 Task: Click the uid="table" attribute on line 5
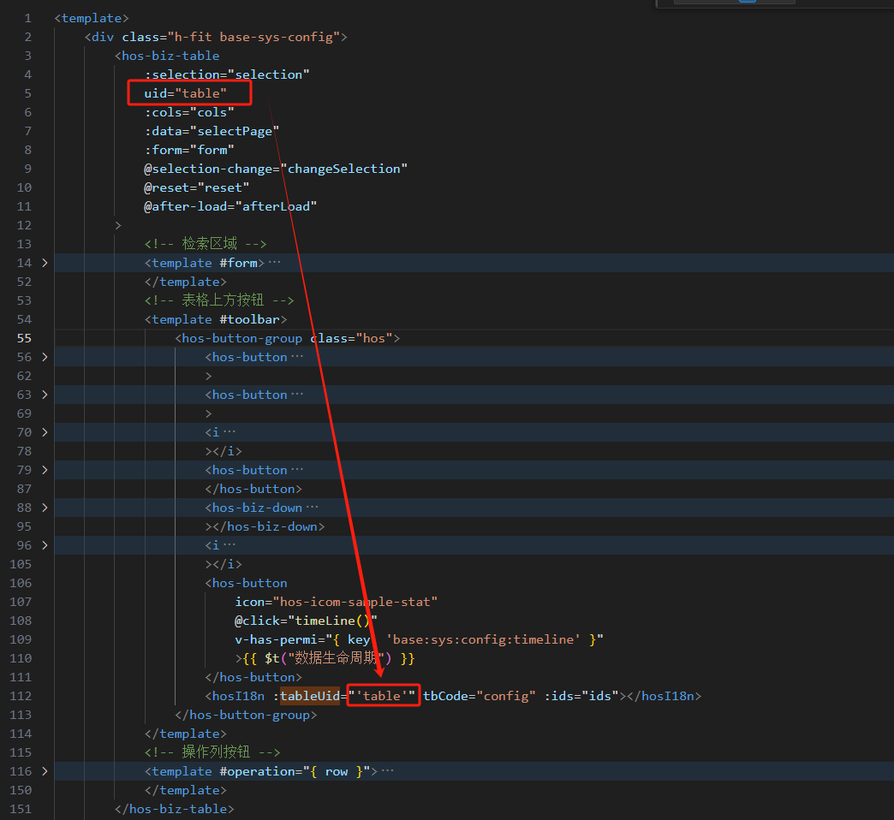pyautogui.click(x=185, y=93)
